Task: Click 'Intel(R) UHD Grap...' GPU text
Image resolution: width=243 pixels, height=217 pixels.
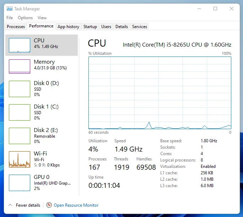Action: pos(52,183)
